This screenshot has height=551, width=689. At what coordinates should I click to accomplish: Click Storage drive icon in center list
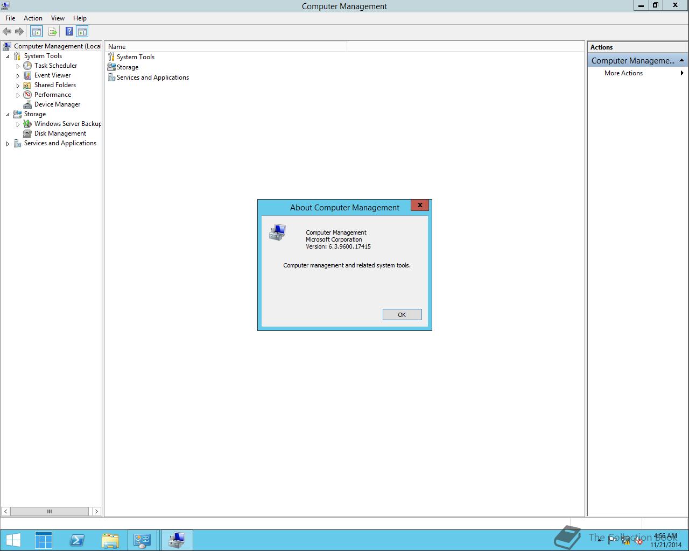(x=111, y=67)
